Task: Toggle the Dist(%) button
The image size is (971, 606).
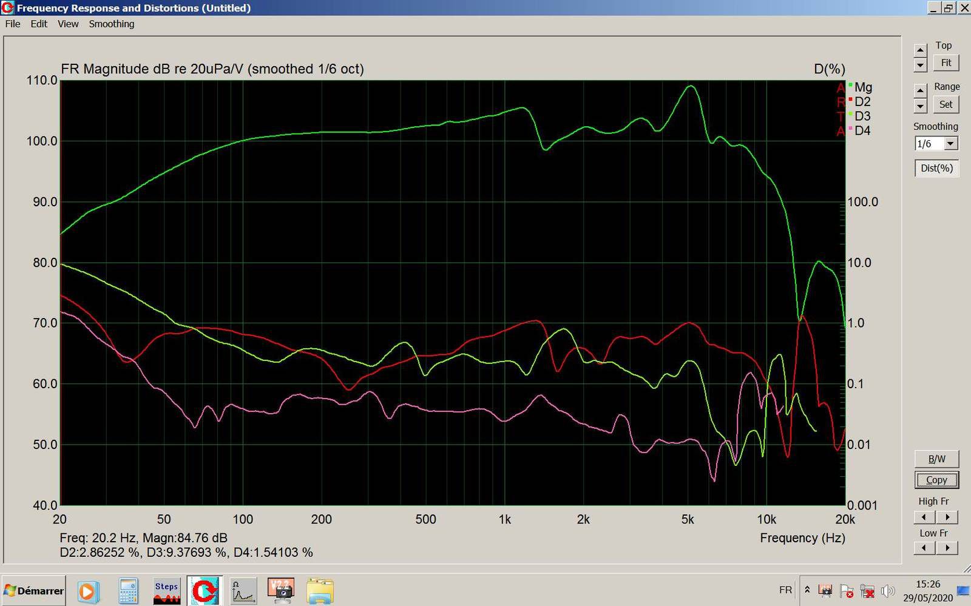Action: [936, 168]
